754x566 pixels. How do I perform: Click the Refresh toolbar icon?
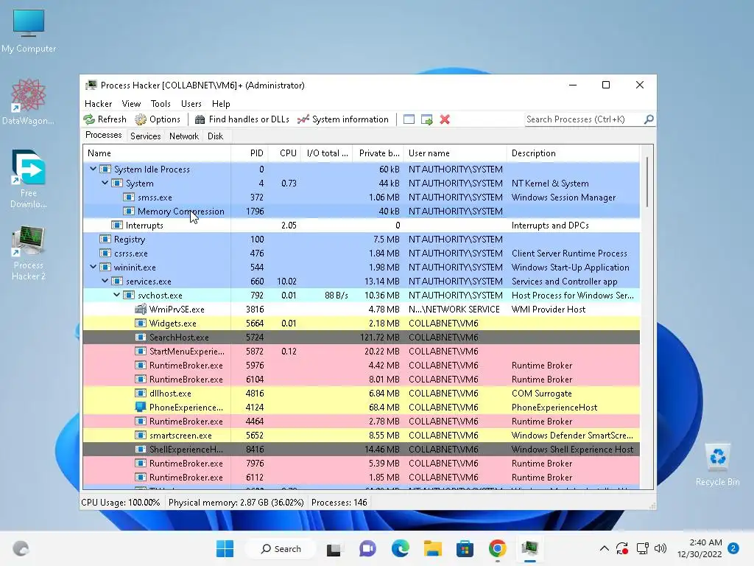[x=89, y=119]
